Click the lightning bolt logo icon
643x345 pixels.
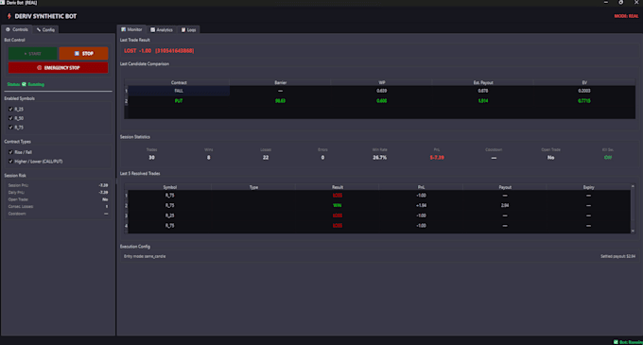click(9, 16)
